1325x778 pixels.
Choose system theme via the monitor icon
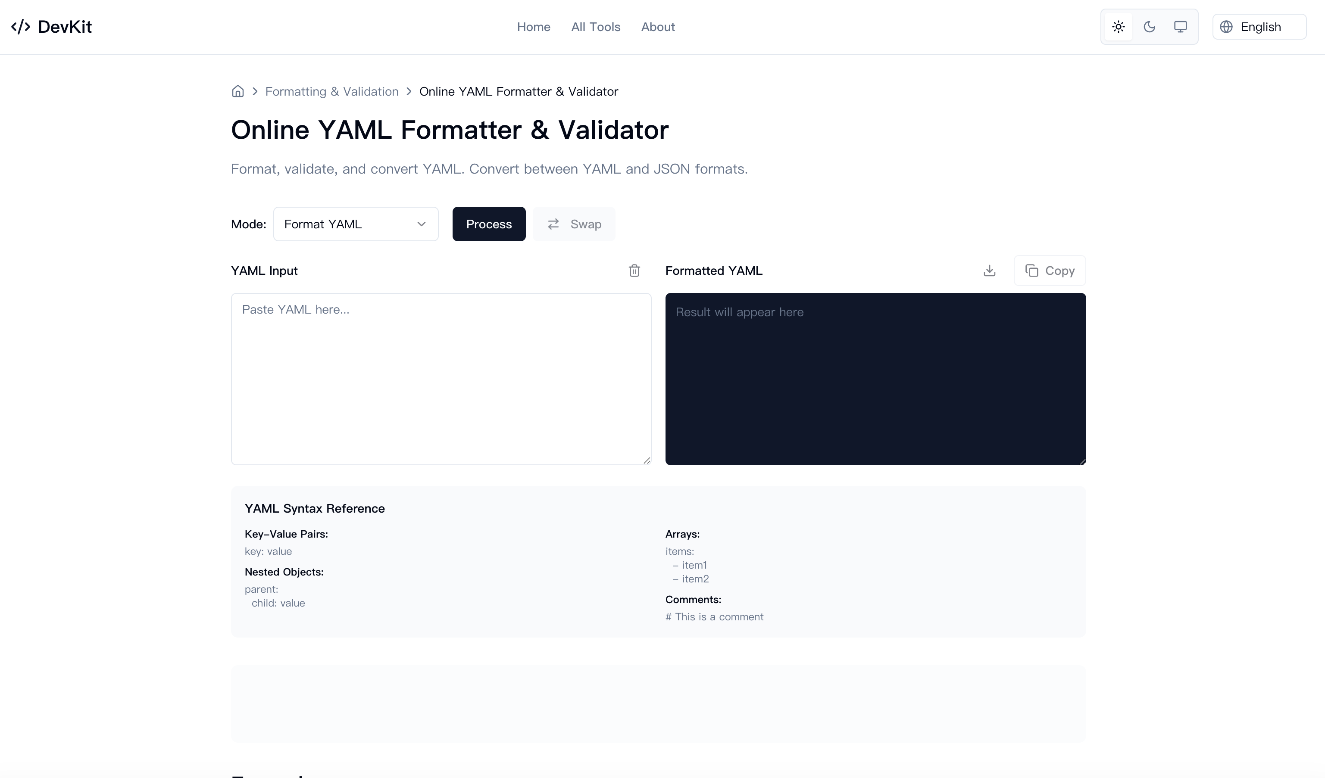pos(1181,26)
